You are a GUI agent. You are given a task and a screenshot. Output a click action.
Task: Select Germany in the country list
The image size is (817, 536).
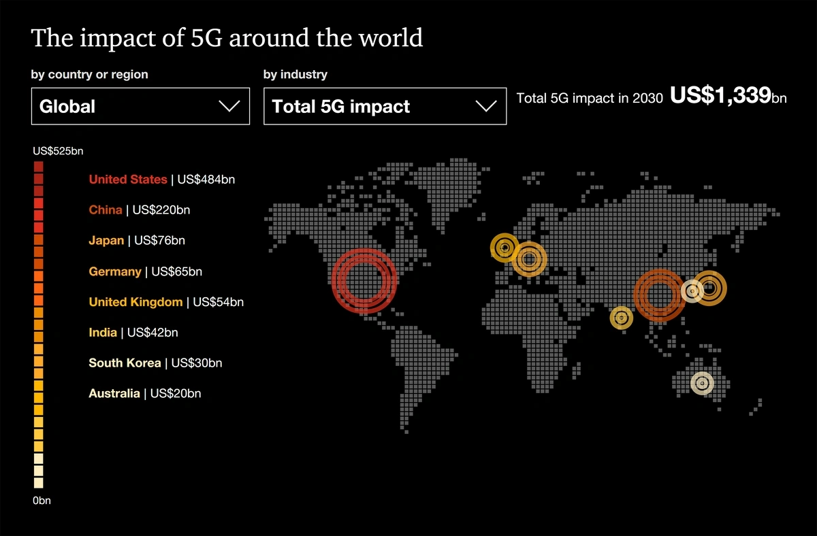(115, 271)
